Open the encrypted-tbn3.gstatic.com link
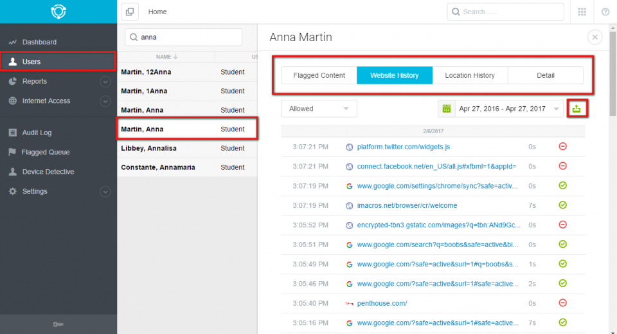Image resolution: width=617 pixels, height=334 pixels. point(438,225)
